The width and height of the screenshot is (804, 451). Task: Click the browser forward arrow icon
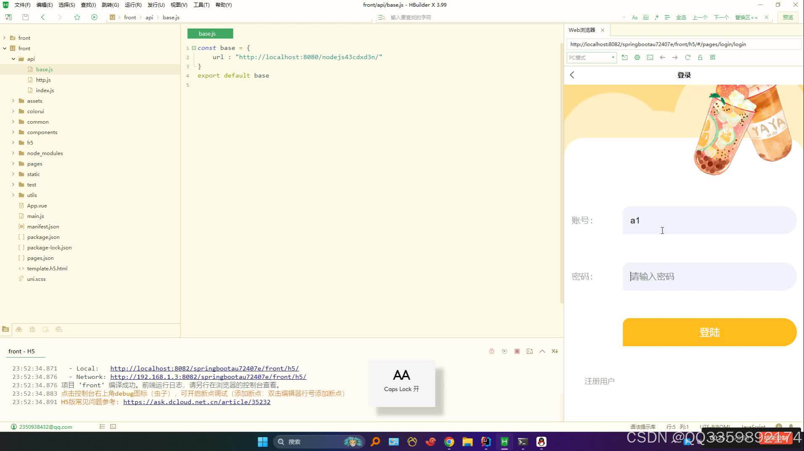(675, 57)
